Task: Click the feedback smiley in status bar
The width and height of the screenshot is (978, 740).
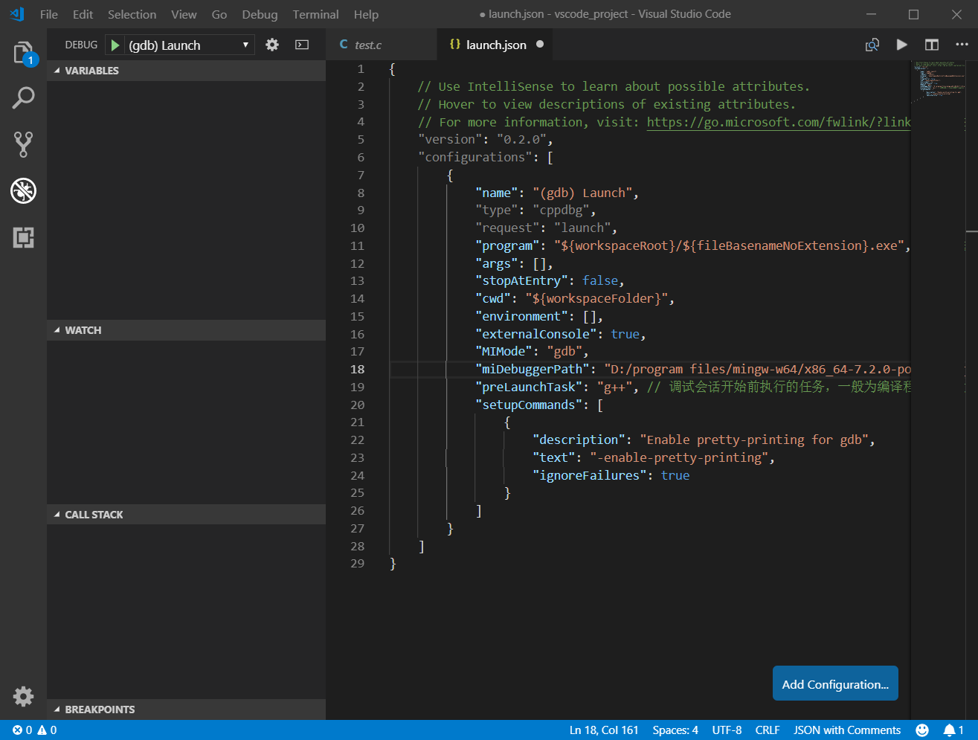Action: coord(922,730)
